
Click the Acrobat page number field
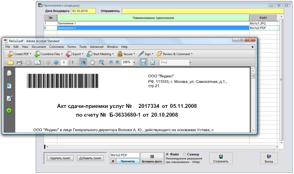tap(64, 62)
